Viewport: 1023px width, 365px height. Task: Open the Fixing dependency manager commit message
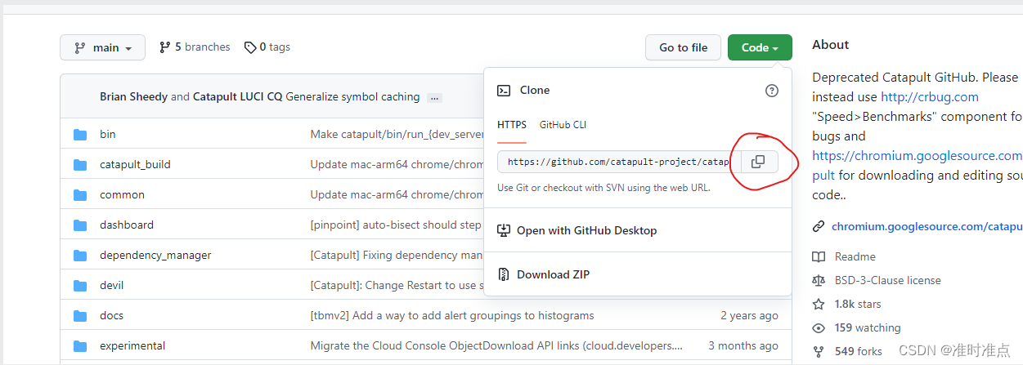click(397, 256)
